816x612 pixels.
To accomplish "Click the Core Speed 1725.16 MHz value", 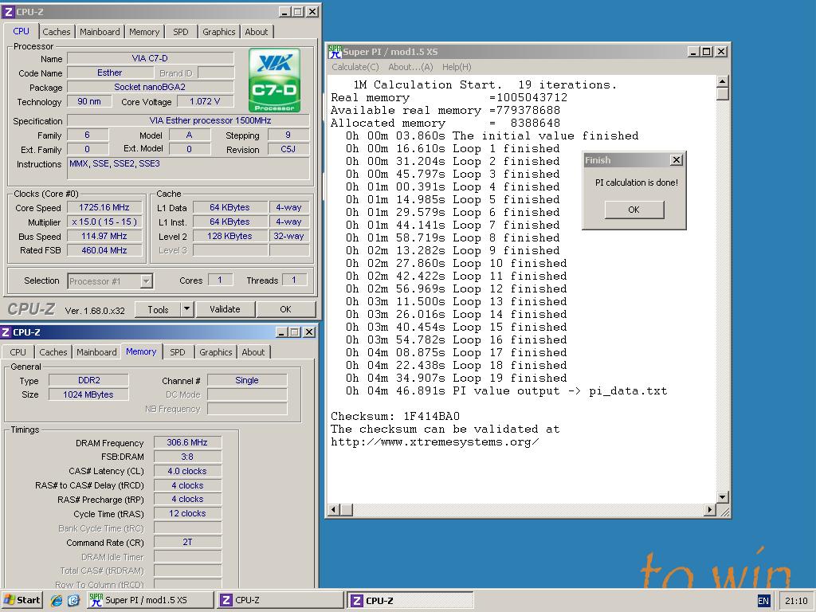I will click(x=104, y=207).
